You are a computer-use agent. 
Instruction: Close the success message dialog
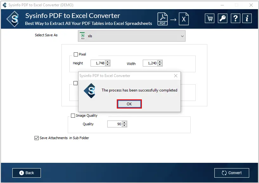pos(176,76)
